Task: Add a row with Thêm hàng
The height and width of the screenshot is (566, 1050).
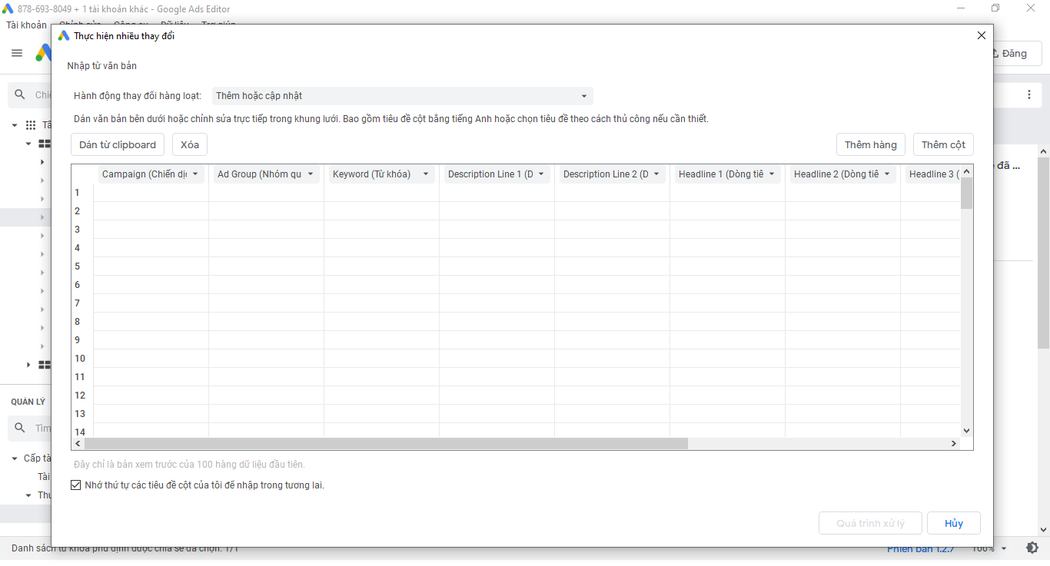Action: (x=870, y=144)
